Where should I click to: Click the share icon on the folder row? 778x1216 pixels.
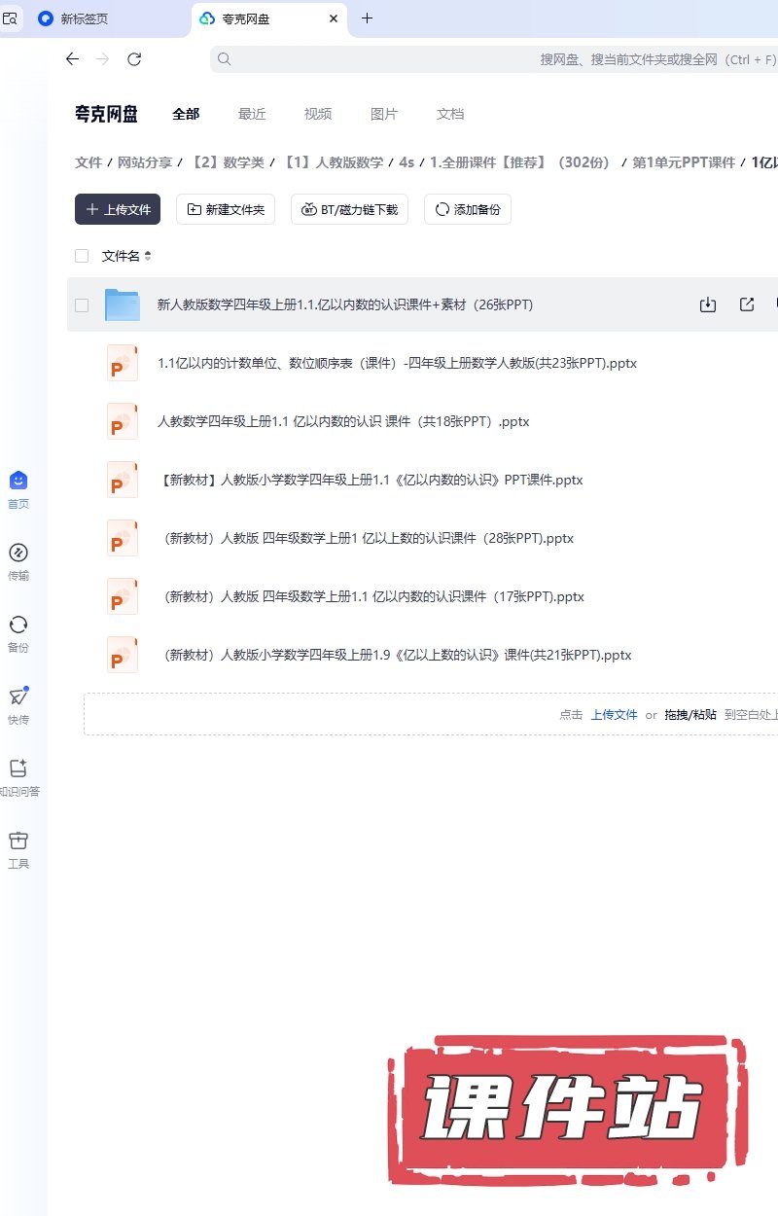pos(747,304)
